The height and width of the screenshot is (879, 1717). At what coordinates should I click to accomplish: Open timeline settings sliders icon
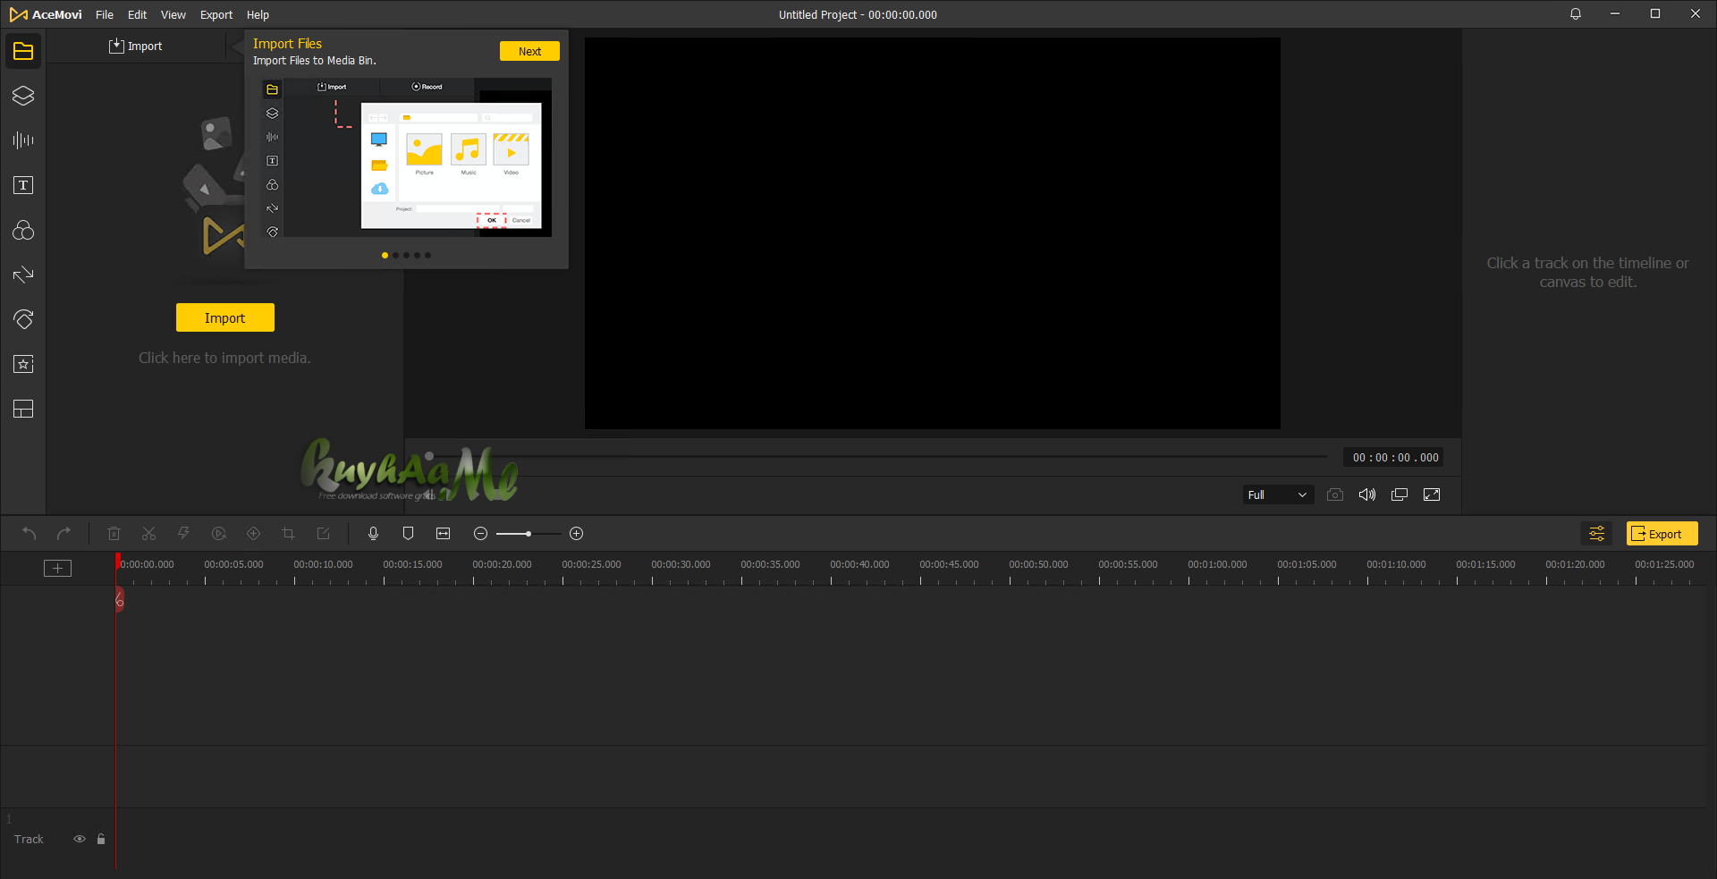point(1596,534)
